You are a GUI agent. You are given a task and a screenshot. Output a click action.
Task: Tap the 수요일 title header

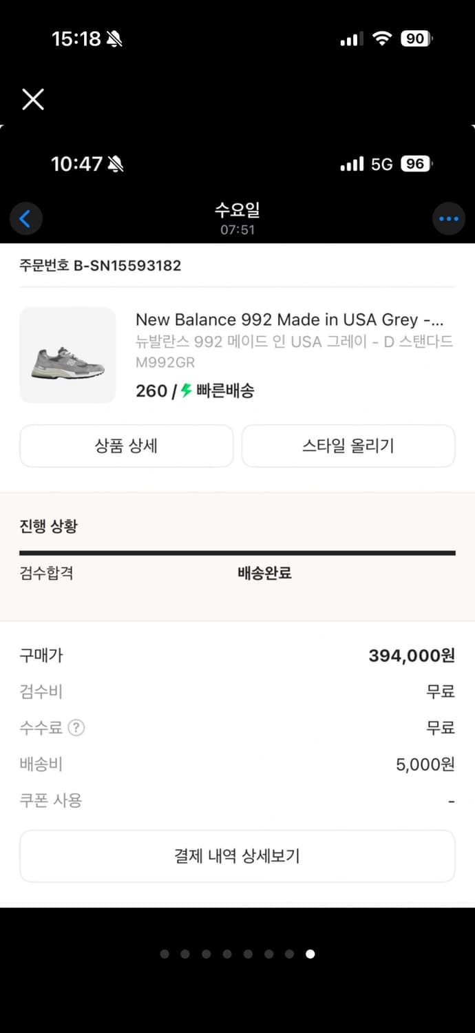237,209
